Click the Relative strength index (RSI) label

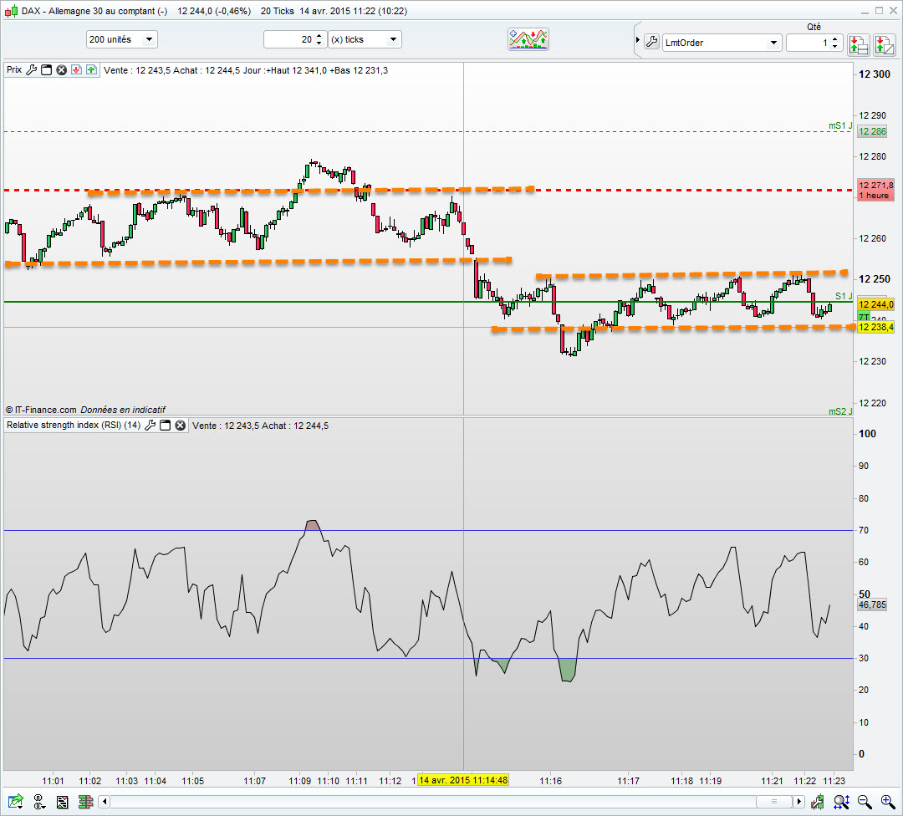(x=74, y=426)
